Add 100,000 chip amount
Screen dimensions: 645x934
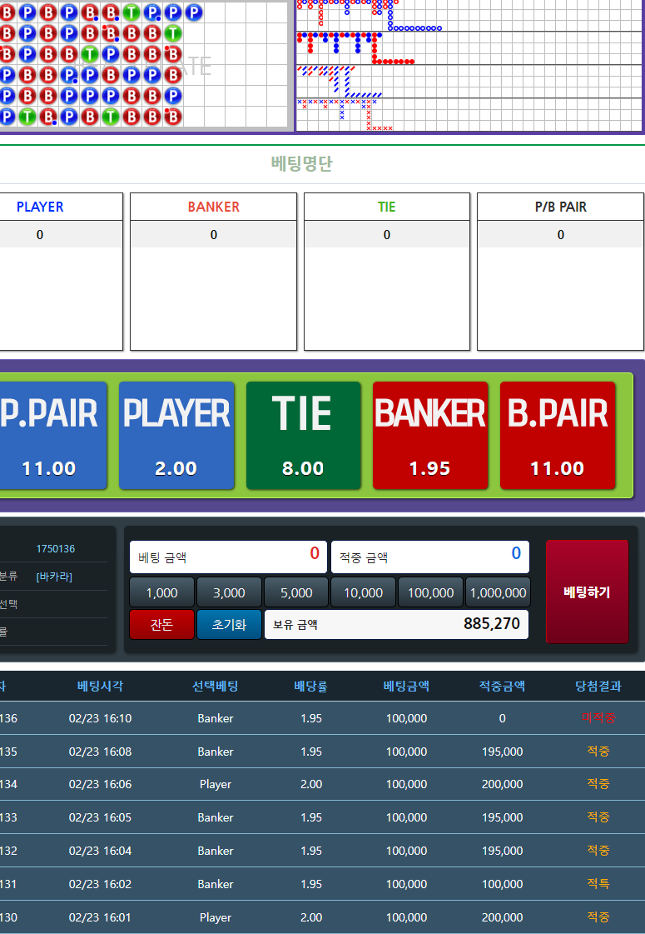[431, 592]
